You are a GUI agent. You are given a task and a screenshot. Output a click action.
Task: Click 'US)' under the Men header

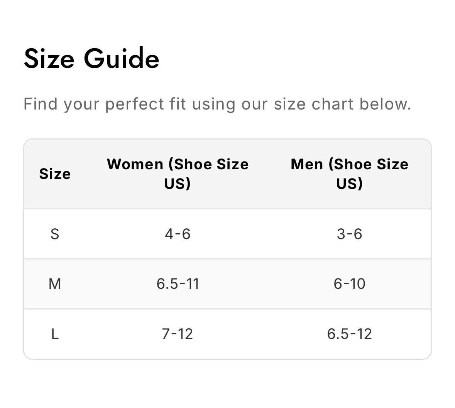pos(349,184)
